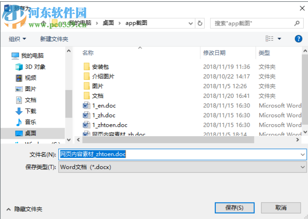Expand breadcrumb arrow after 桌面
The image size is (308, 219).
pos(119,23)
